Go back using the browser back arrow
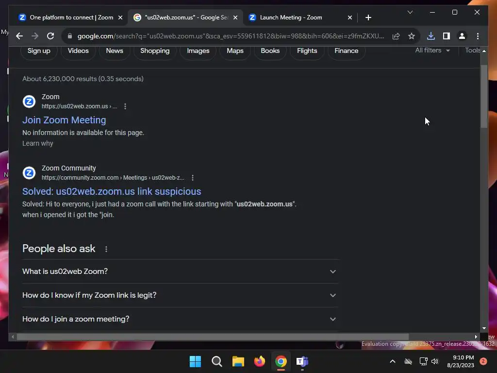The image size is (497, 373). coord(19,36)
